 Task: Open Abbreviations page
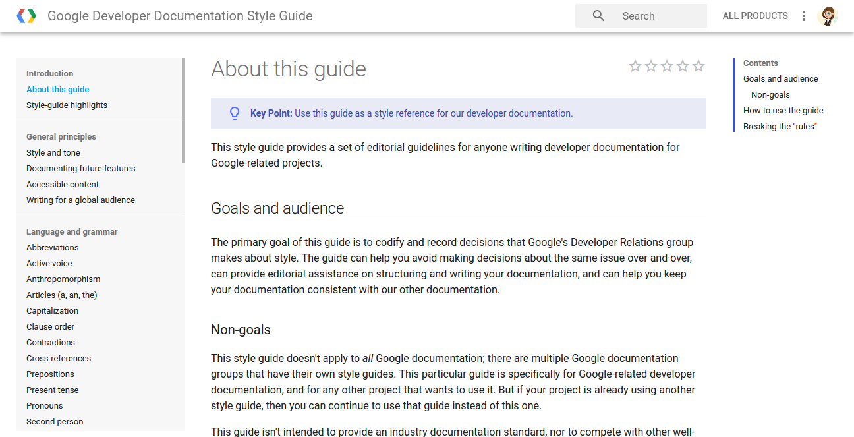click(53, 248)
